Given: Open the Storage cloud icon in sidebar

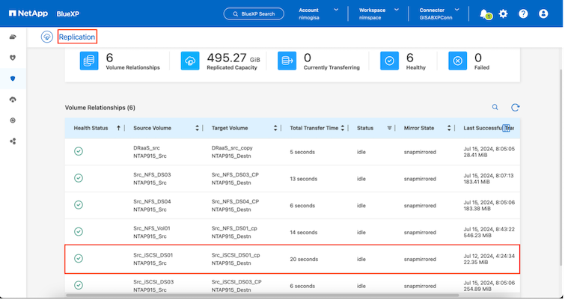Looking at the screenshot, I should (13, 37).
